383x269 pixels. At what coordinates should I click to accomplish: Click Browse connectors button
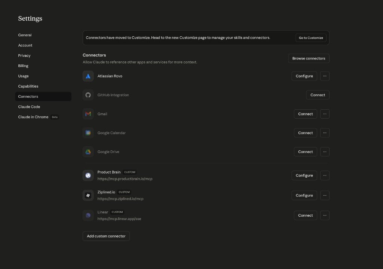[x=309, y=58]
